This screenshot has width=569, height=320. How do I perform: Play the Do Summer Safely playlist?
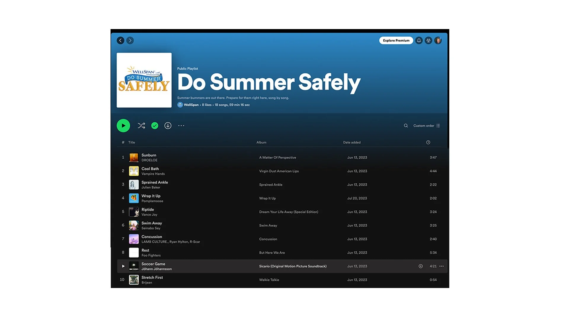(124, 126)
